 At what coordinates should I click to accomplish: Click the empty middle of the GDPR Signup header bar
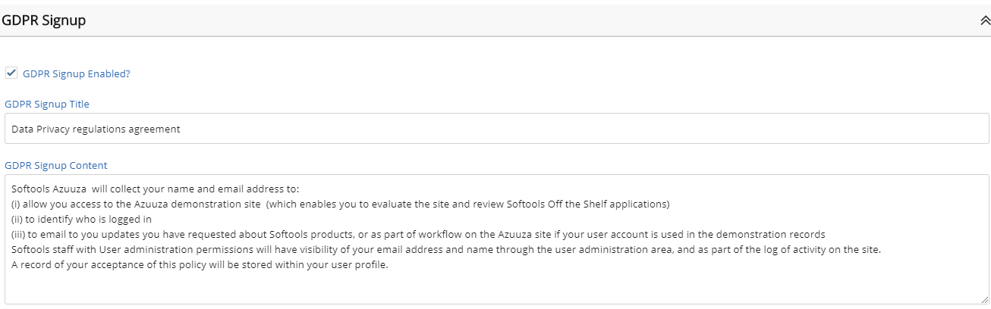pyautogui.click(x=531, y=21)
